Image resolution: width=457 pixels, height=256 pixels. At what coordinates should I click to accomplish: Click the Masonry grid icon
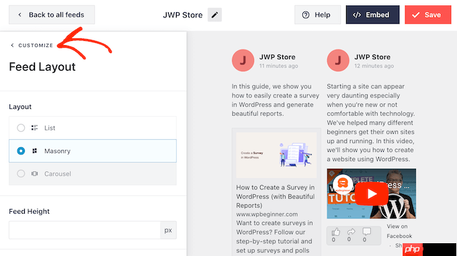(35, 151)
